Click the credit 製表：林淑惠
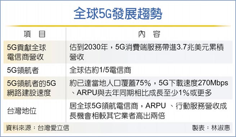 pyautogui.click(x=211, y=128)
